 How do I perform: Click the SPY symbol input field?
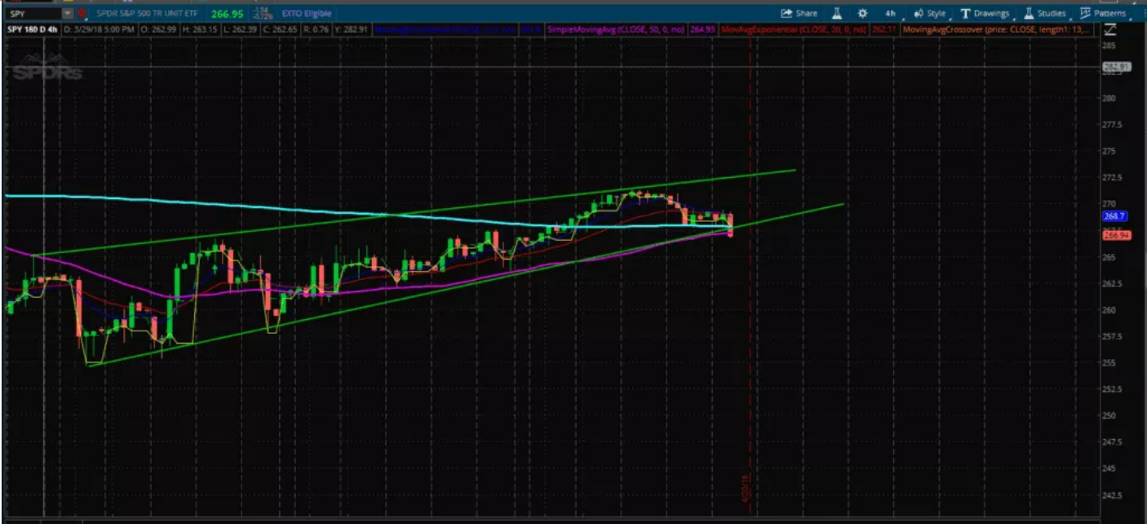point(33,14)
